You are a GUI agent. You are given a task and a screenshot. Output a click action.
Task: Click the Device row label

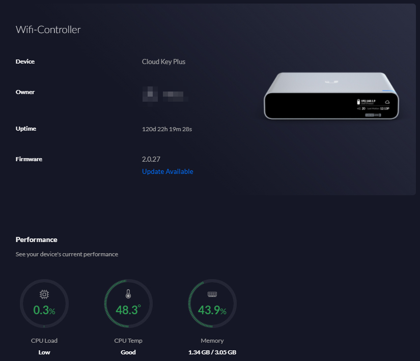coord(25,62)
